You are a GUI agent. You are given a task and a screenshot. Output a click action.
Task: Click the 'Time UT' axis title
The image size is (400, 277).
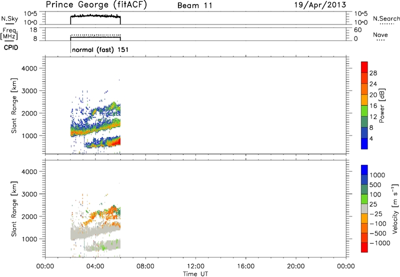[x=195, y=274]
